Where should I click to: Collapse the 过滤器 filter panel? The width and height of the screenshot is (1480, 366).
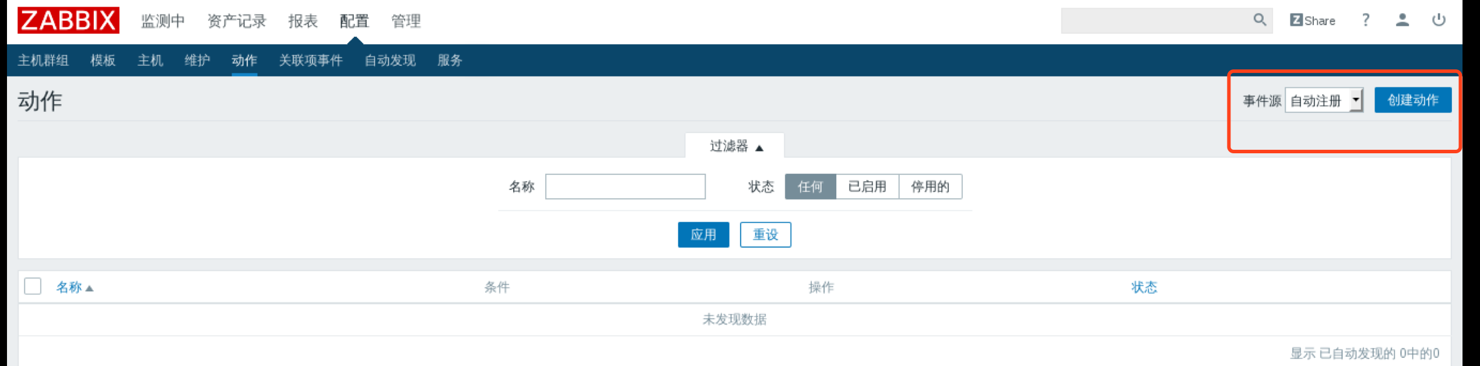click(735, 146)
